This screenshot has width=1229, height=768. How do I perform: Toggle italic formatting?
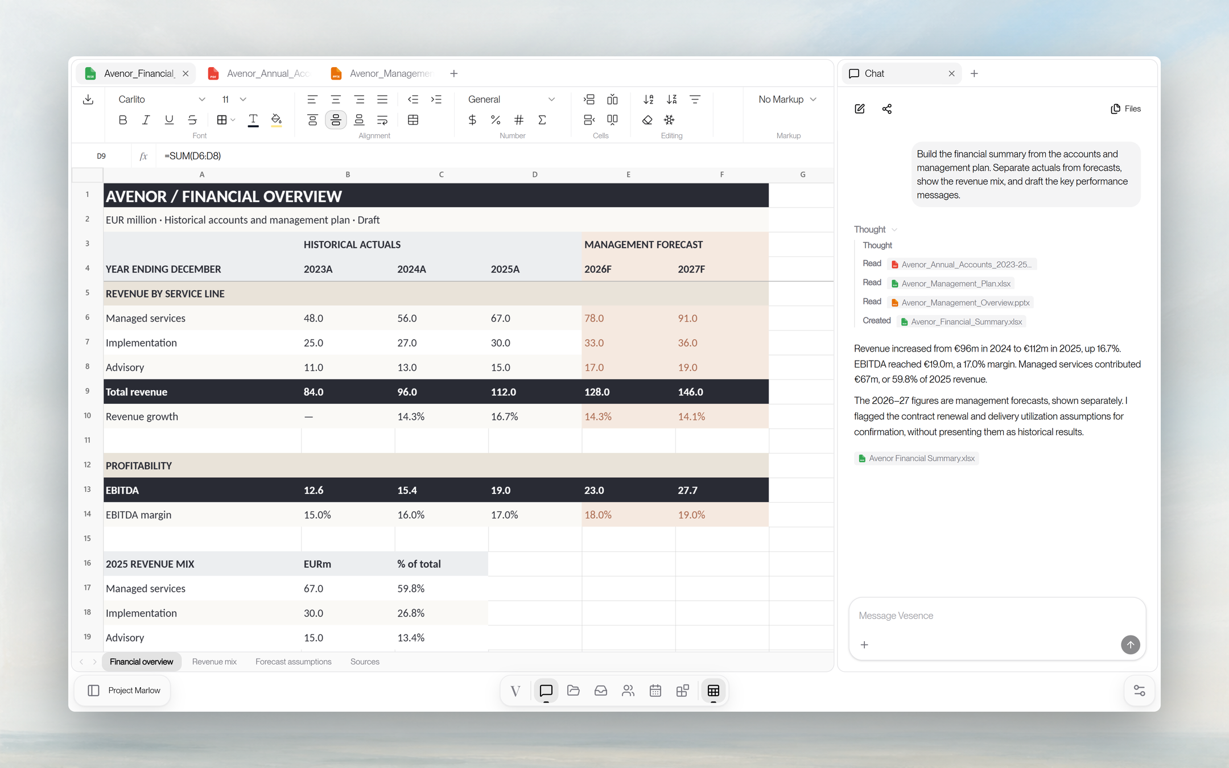pos(146,120)
